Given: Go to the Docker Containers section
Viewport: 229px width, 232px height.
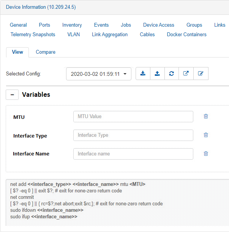Looking at the screenshot, I should tap(186, 34).
